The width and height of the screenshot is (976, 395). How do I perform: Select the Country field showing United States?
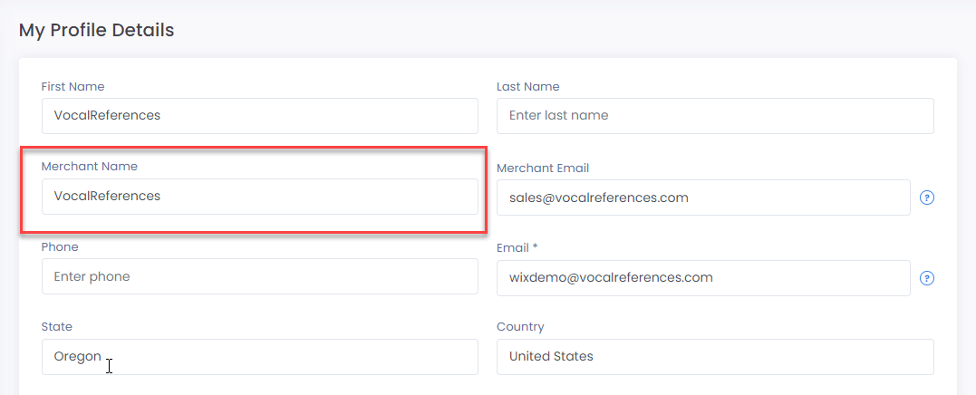click(x=715, y=357)
